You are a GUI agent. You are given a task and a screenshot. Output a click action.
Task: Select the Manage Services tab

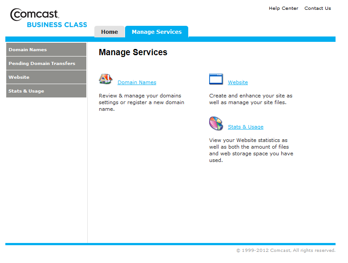(157, 32)
